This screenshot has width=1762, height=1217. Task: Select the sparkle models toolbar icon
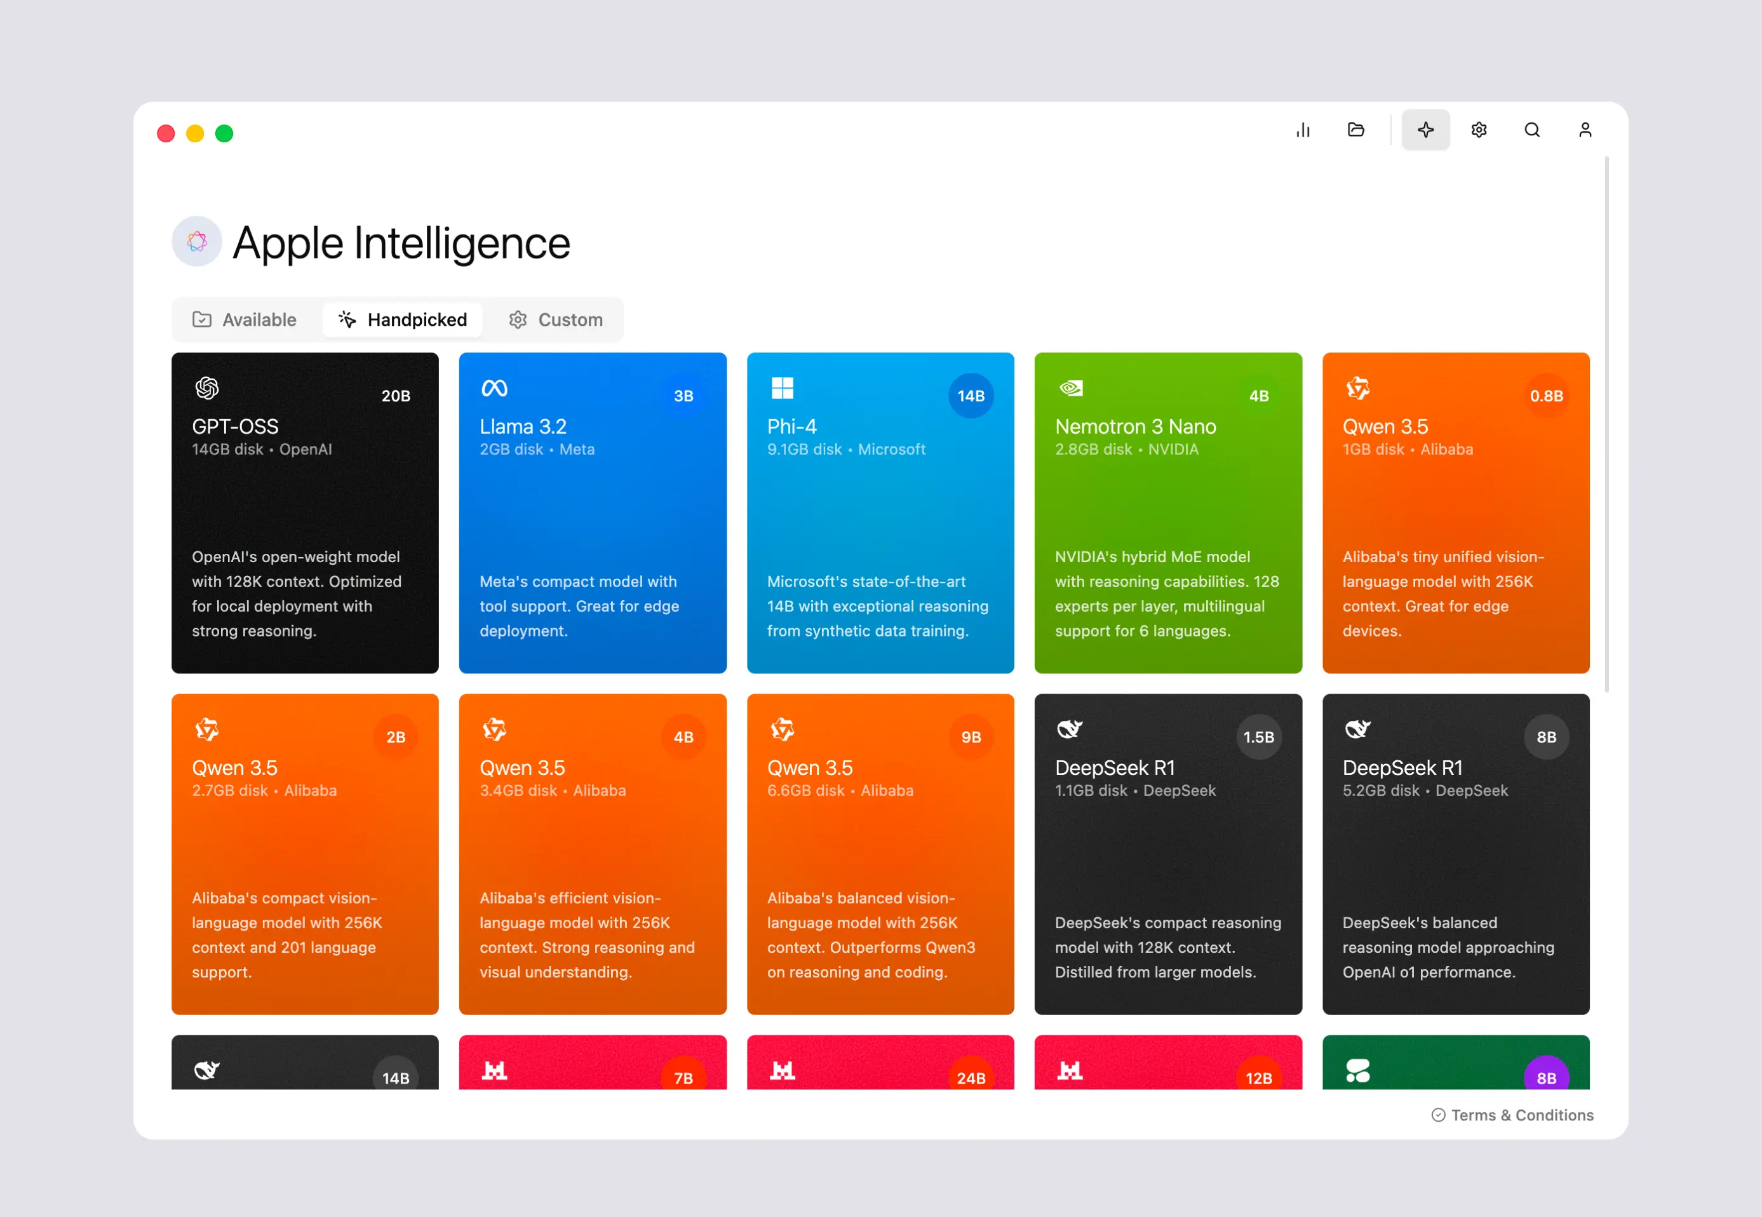pos(1425,130)
